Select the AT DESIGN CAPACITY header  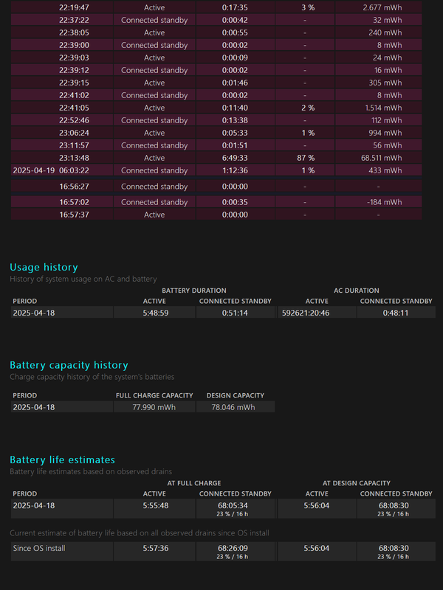(x=357, y=483)
